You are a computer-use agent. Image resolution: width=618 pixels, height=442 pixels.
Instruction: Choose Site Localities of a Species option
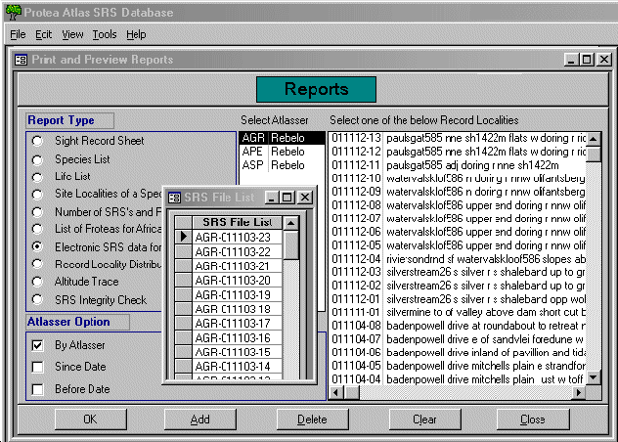[37, 194]
